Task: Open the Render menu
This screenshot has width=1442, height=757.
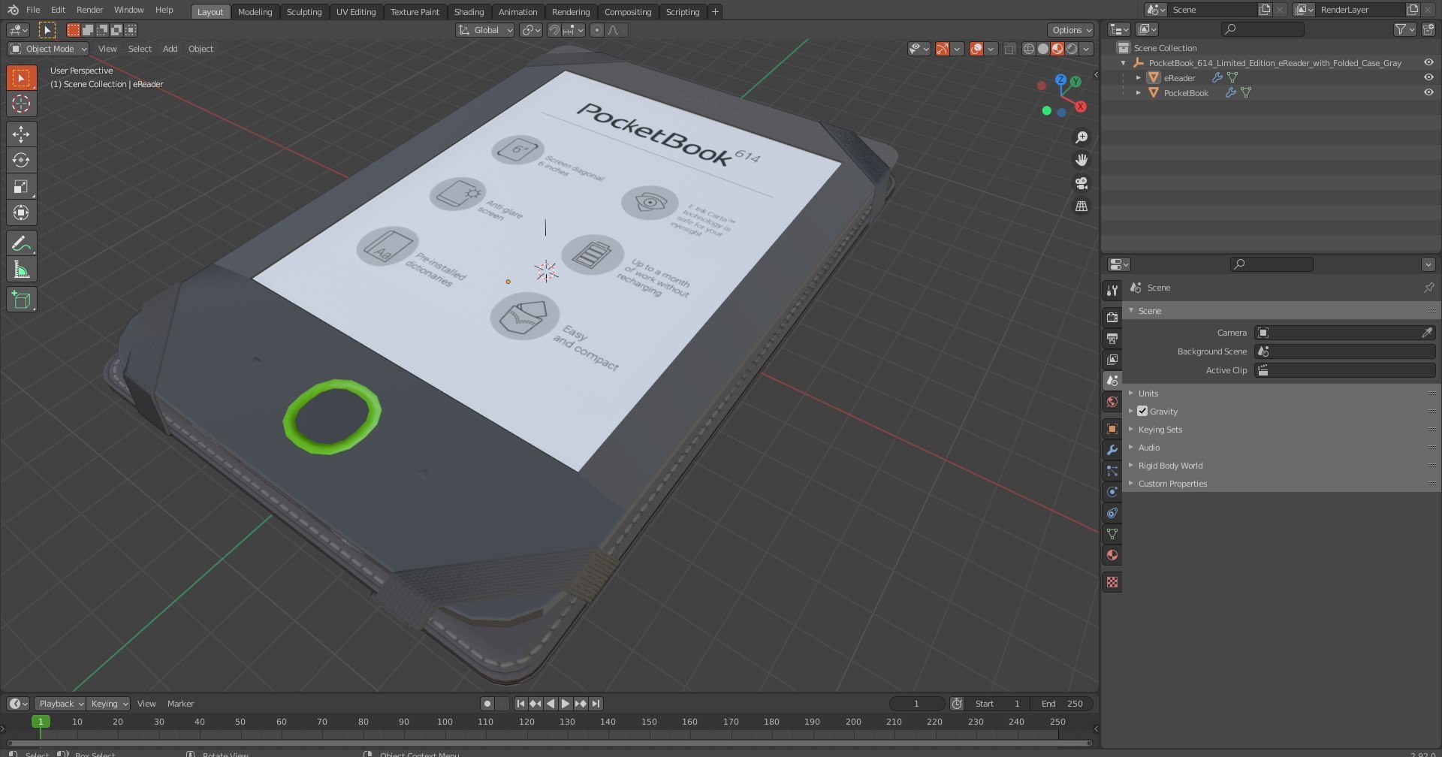Action: (x=89, y=10)
